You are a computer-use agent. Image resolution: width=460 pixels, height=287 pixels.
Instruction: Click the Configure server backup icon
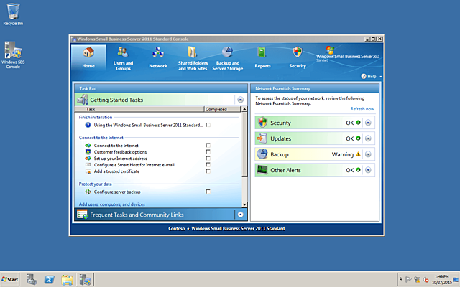(x=88, y=192)
